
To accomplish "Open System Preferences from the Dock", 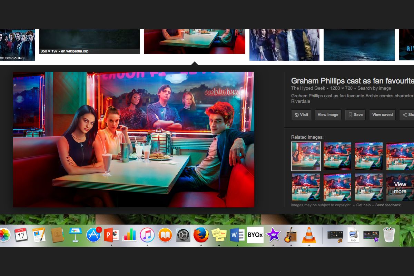I will pos(183,235).
